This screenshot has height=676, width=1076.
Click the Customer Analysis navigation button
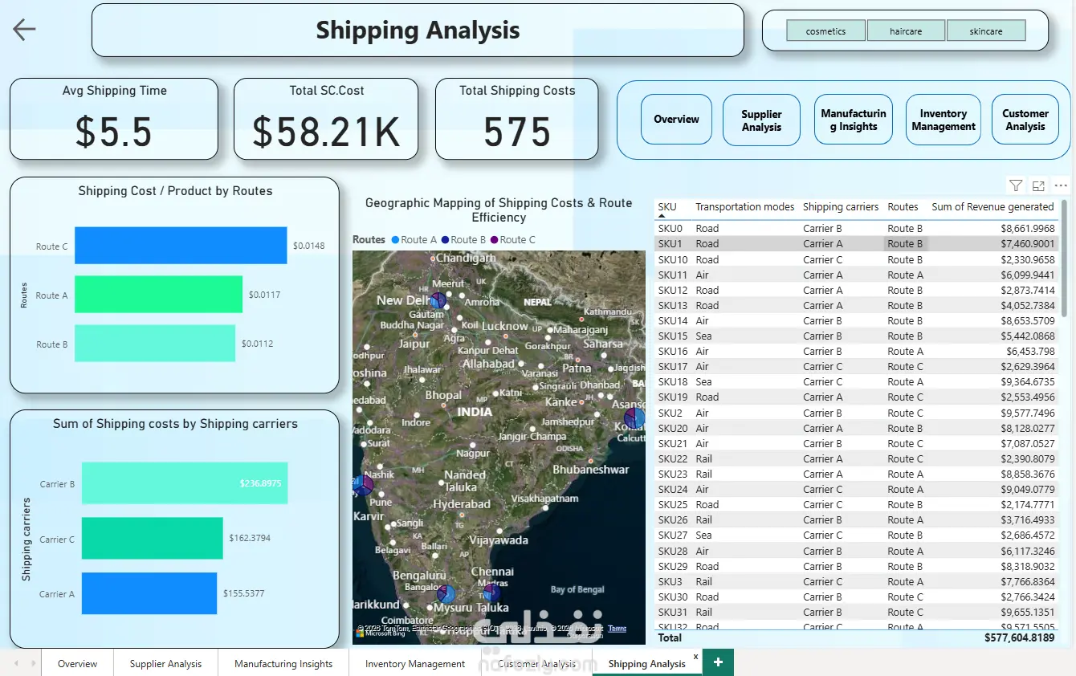pos(1025,120)
